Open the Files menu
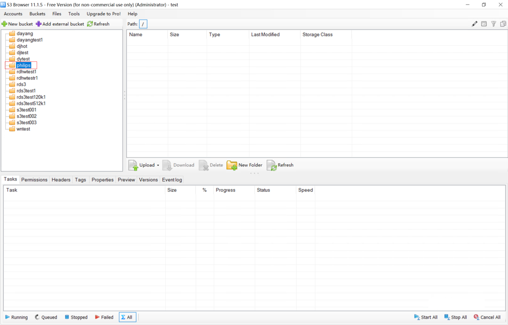Viewport: 508px width, 325px height. tap(57, 14)
